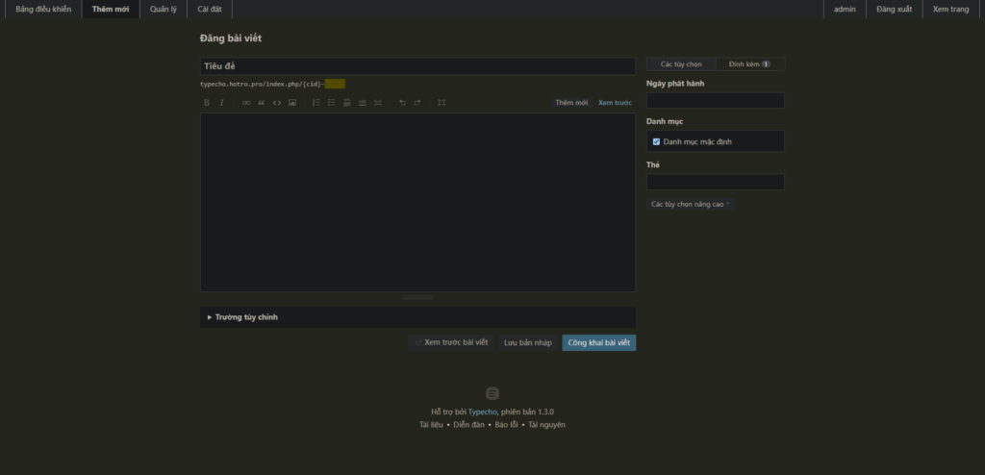Viewport: 985px width, 475px height.
Task: Open the 'Cài đặt' menu
Action: pos(209,9)
